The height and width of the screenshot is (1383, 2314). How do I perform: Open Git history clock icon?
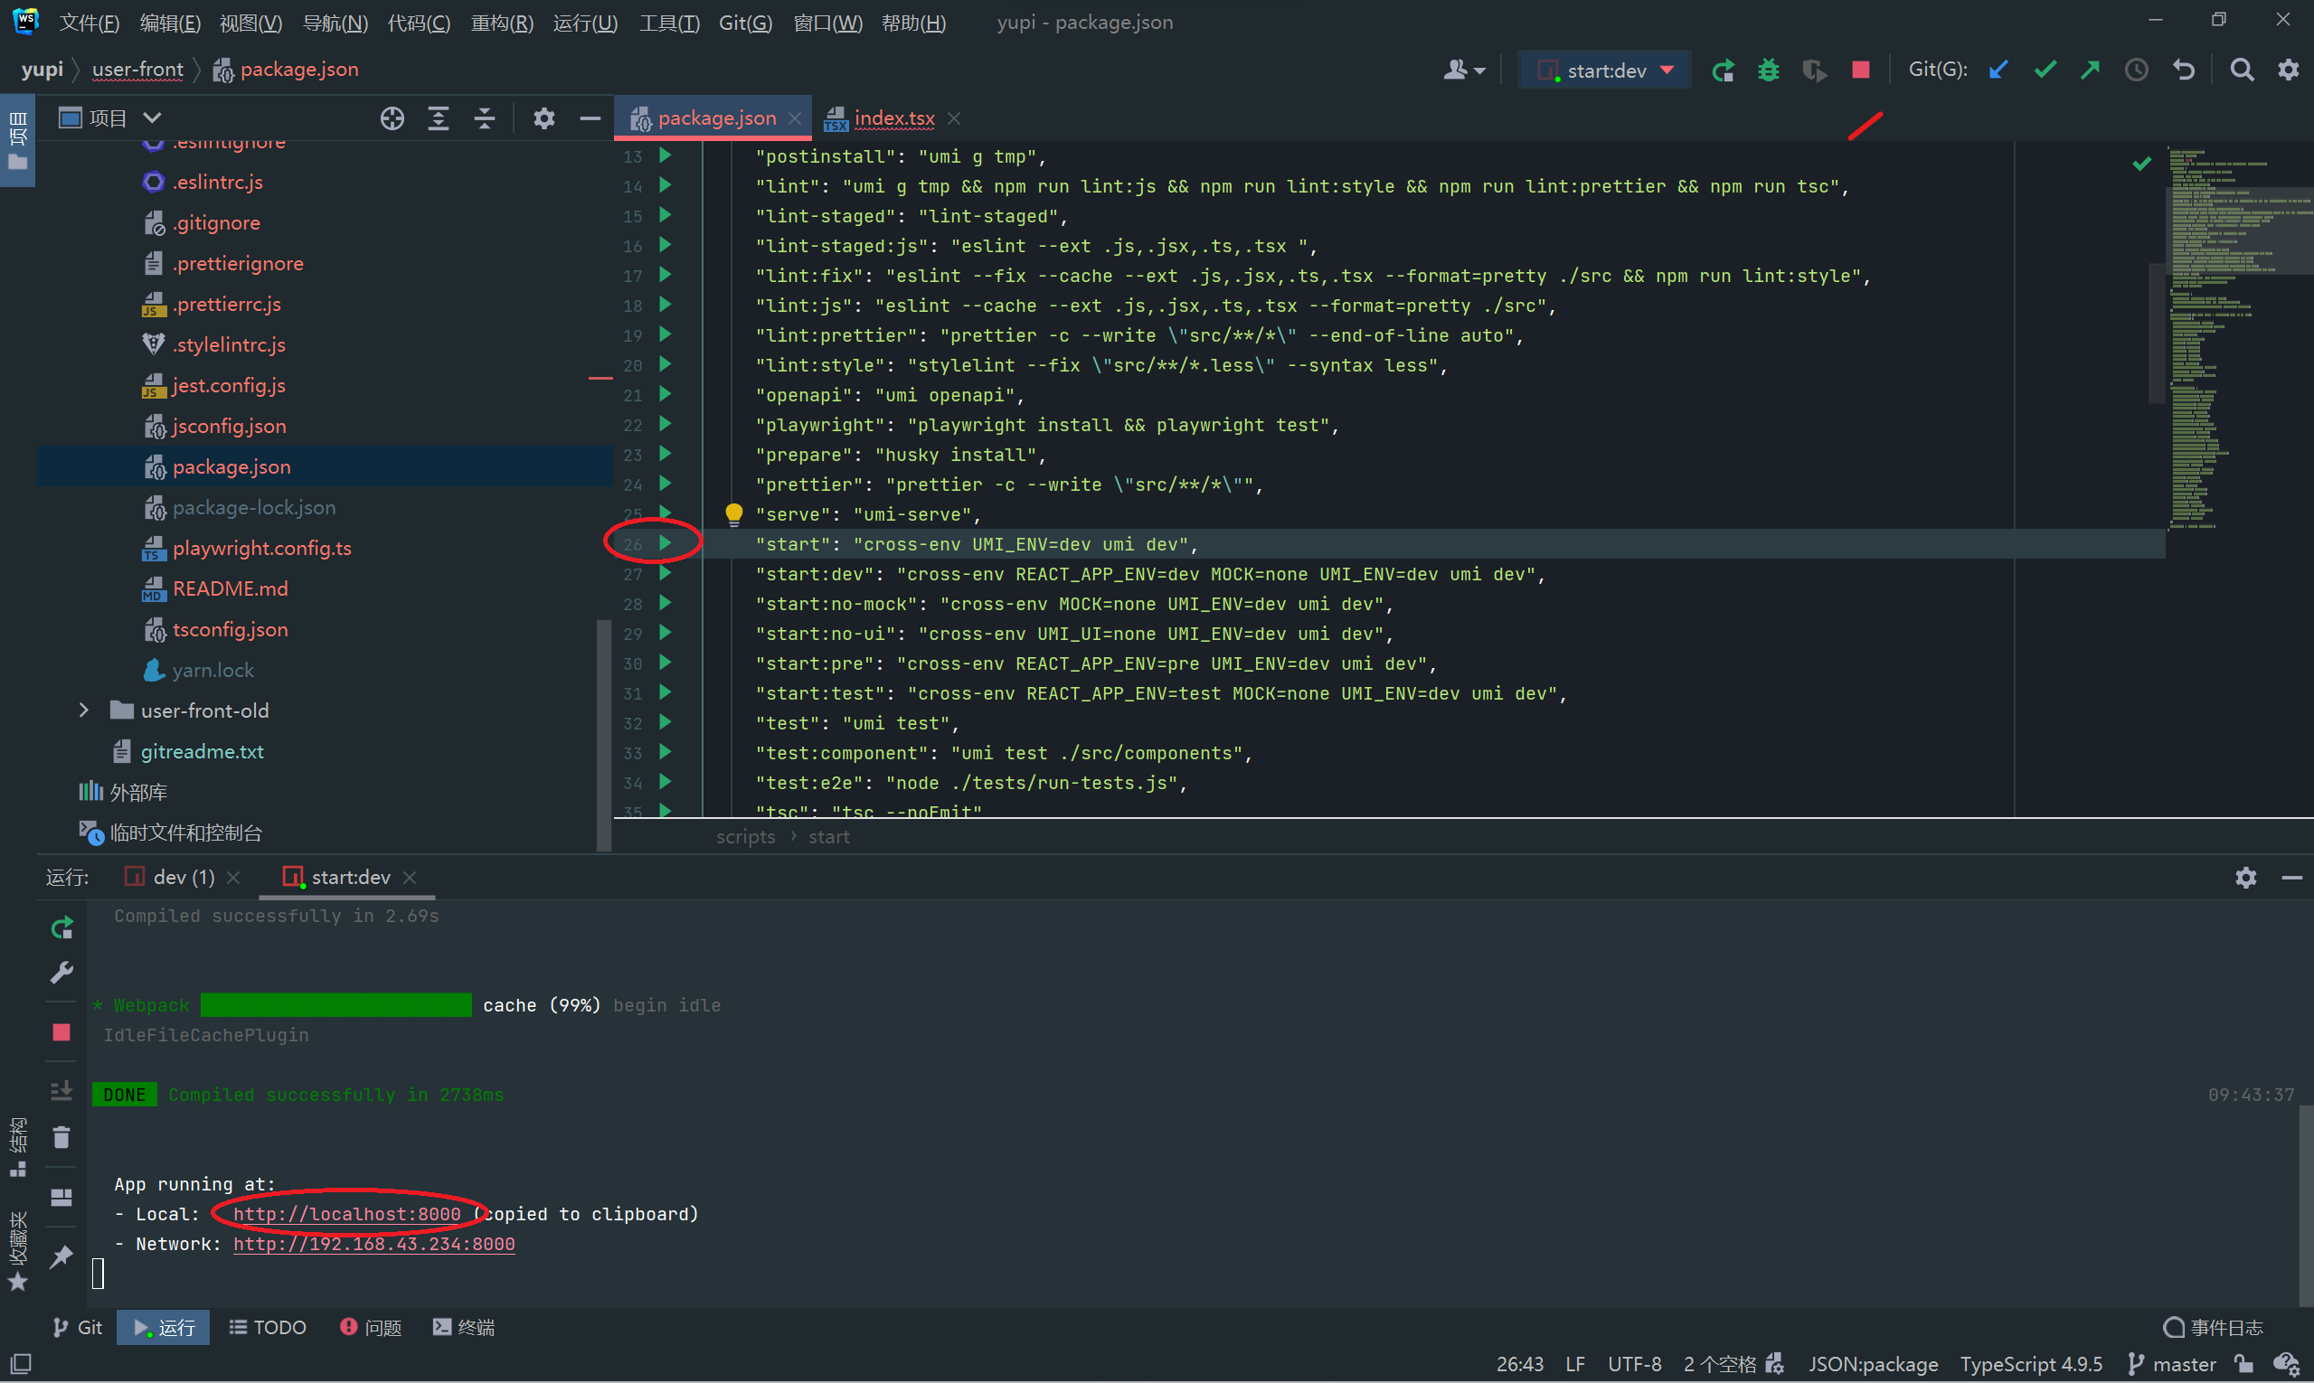pyautogui.click(x=2136, y=71)
